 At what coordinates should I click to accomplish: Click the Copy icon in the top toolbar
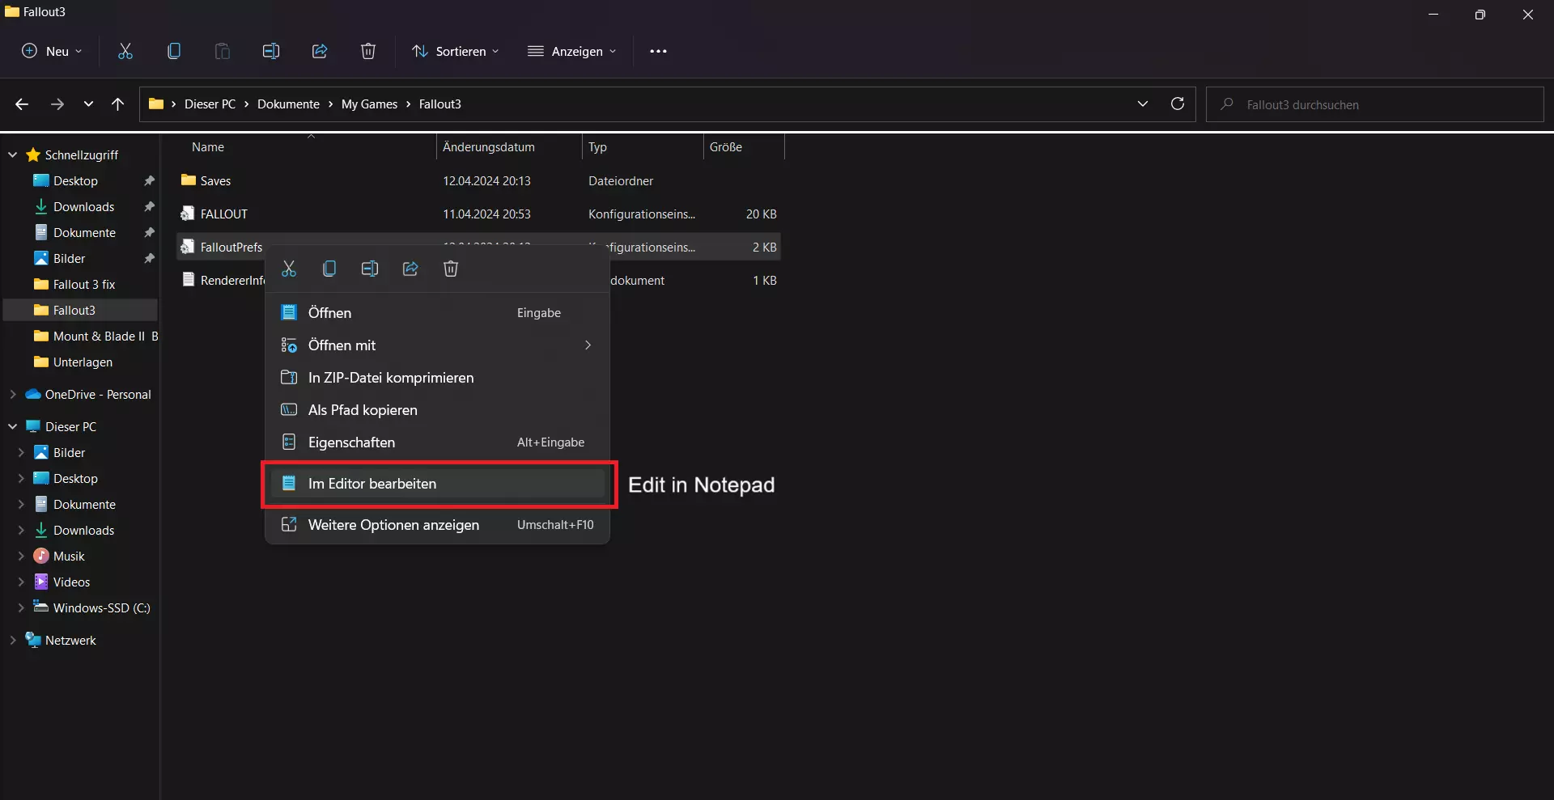coord(174,51)
